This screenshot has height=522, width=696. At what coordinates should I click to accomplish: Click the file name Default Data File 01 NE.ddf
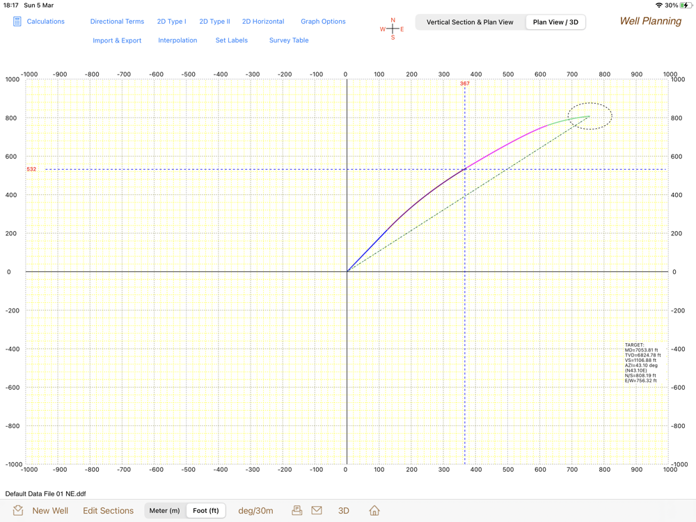click(45, 493)
